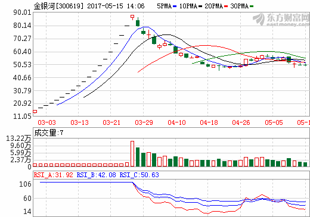This screenshot has height=217, width=310.
Task: Click the 40.66 price axis label
Action: [x=22, y=78]
